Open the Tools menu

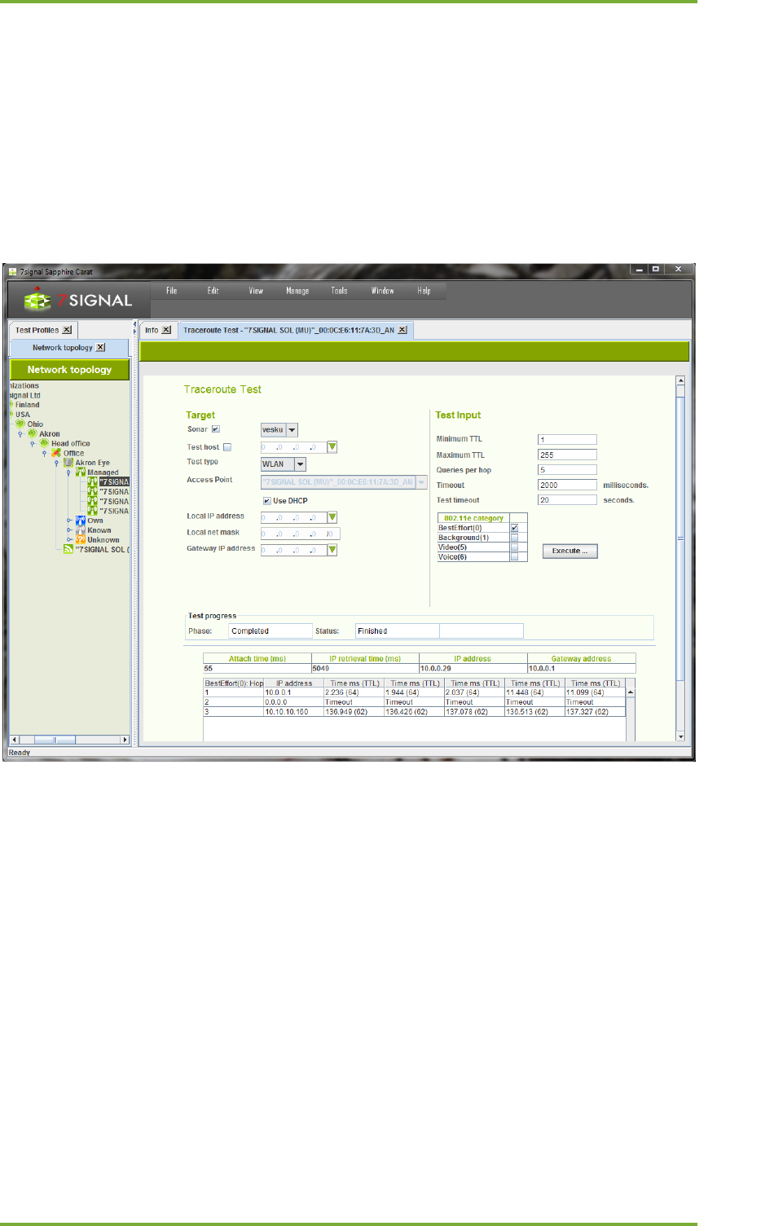click(x=339, y=291)
